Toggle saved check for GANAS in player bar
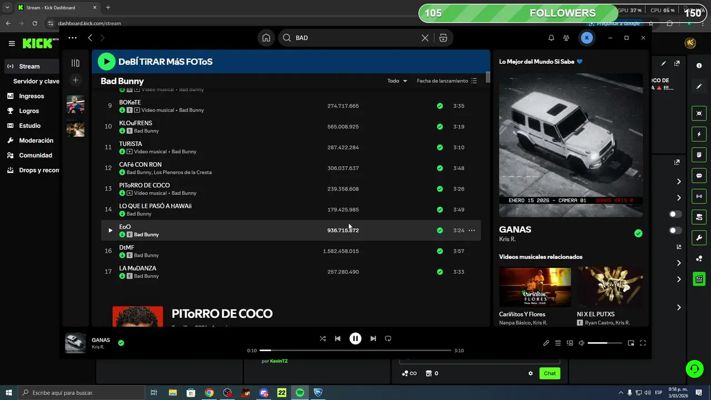711x400 pixels. pyautogui.click(x=121, y=343)
